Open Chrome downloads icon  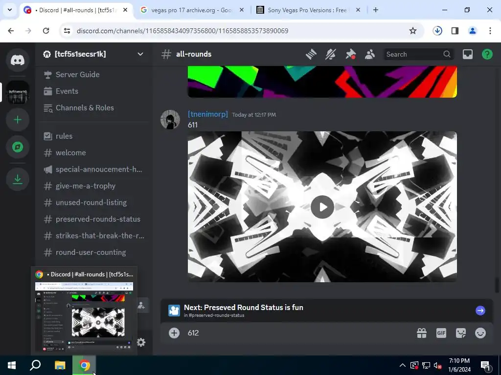click(x=437, y=31)
